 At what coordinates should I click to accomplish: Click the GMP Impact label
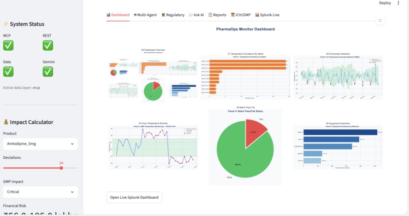point(13,182)
